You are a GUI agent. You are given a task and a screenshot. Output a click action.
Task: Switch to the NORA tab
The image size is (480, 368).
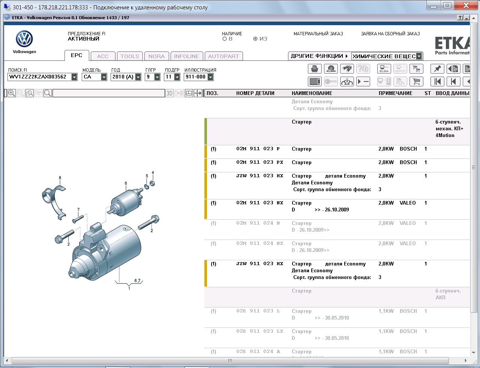pyautogui.click(x=156, y=56)
